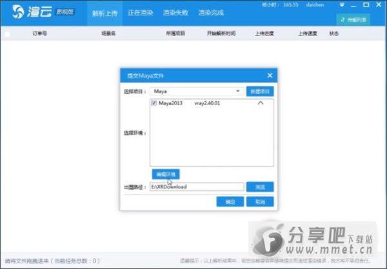Switch to the 渲染完成 tab
The image size is (387, 269).
pos(211,13)
